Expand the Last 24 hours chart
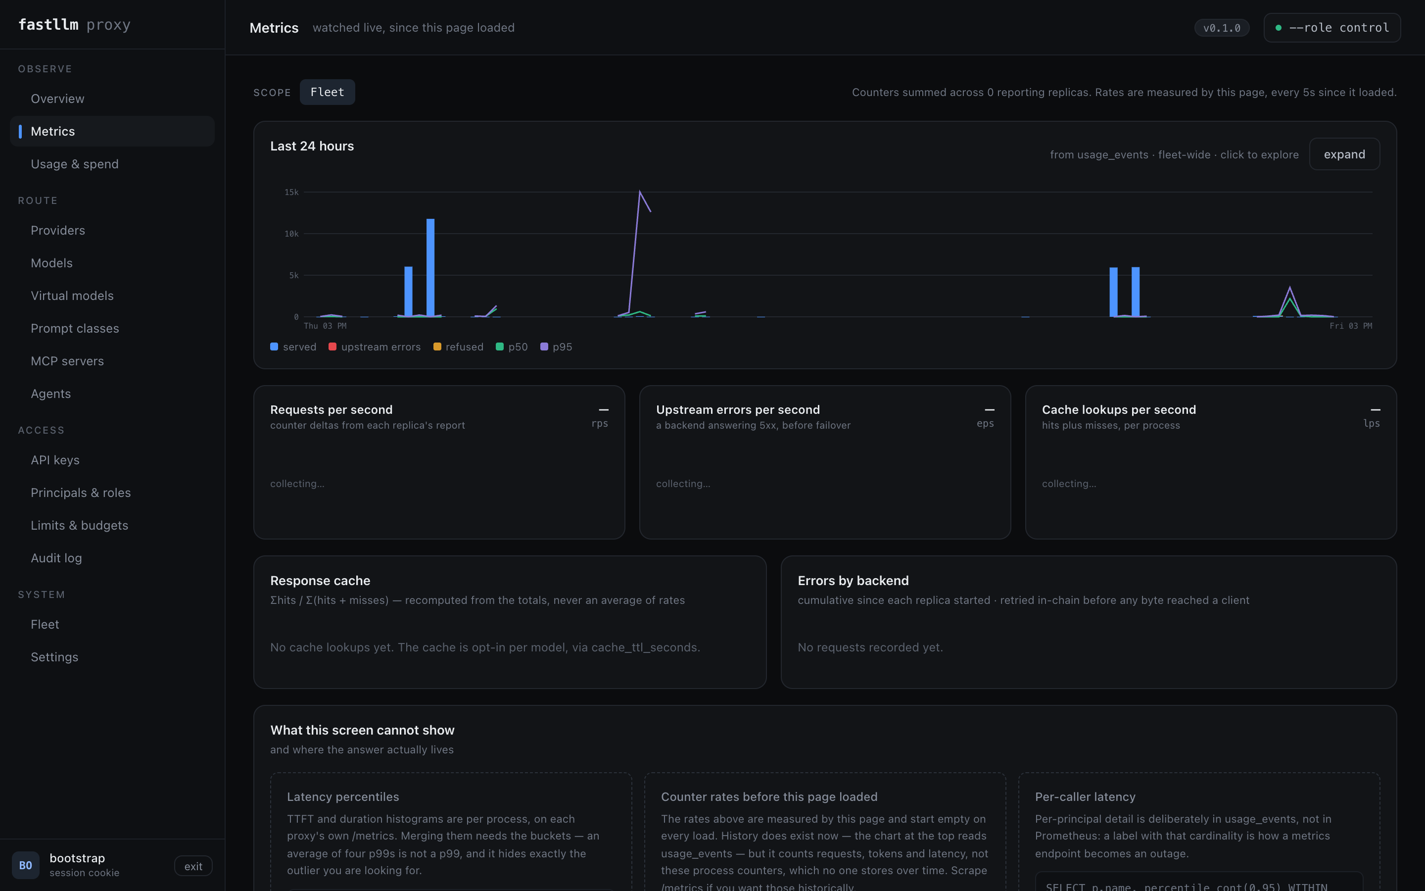This screenshot has width=1425, height=891. click(1344, 154)
